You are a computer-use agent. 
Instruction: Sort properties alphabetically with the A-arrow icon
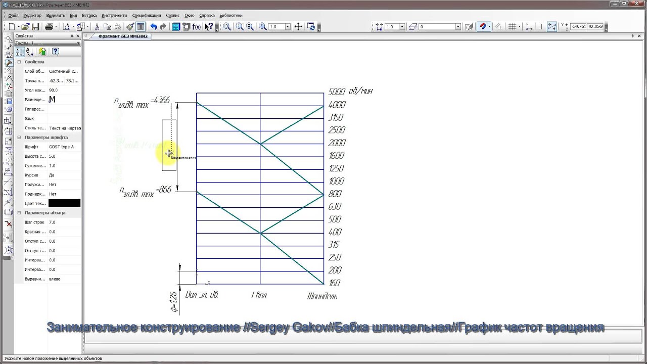point(29,52)
